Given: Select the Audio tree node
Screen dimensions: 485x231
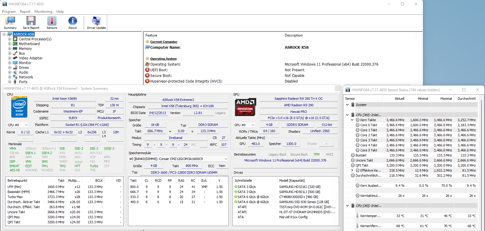Looking at the screenshot, I should pos(23,72).
